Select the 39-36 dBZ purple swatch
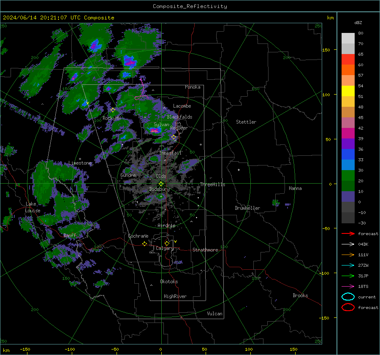This screenshot has height=355, width=380. pos(348,144)
